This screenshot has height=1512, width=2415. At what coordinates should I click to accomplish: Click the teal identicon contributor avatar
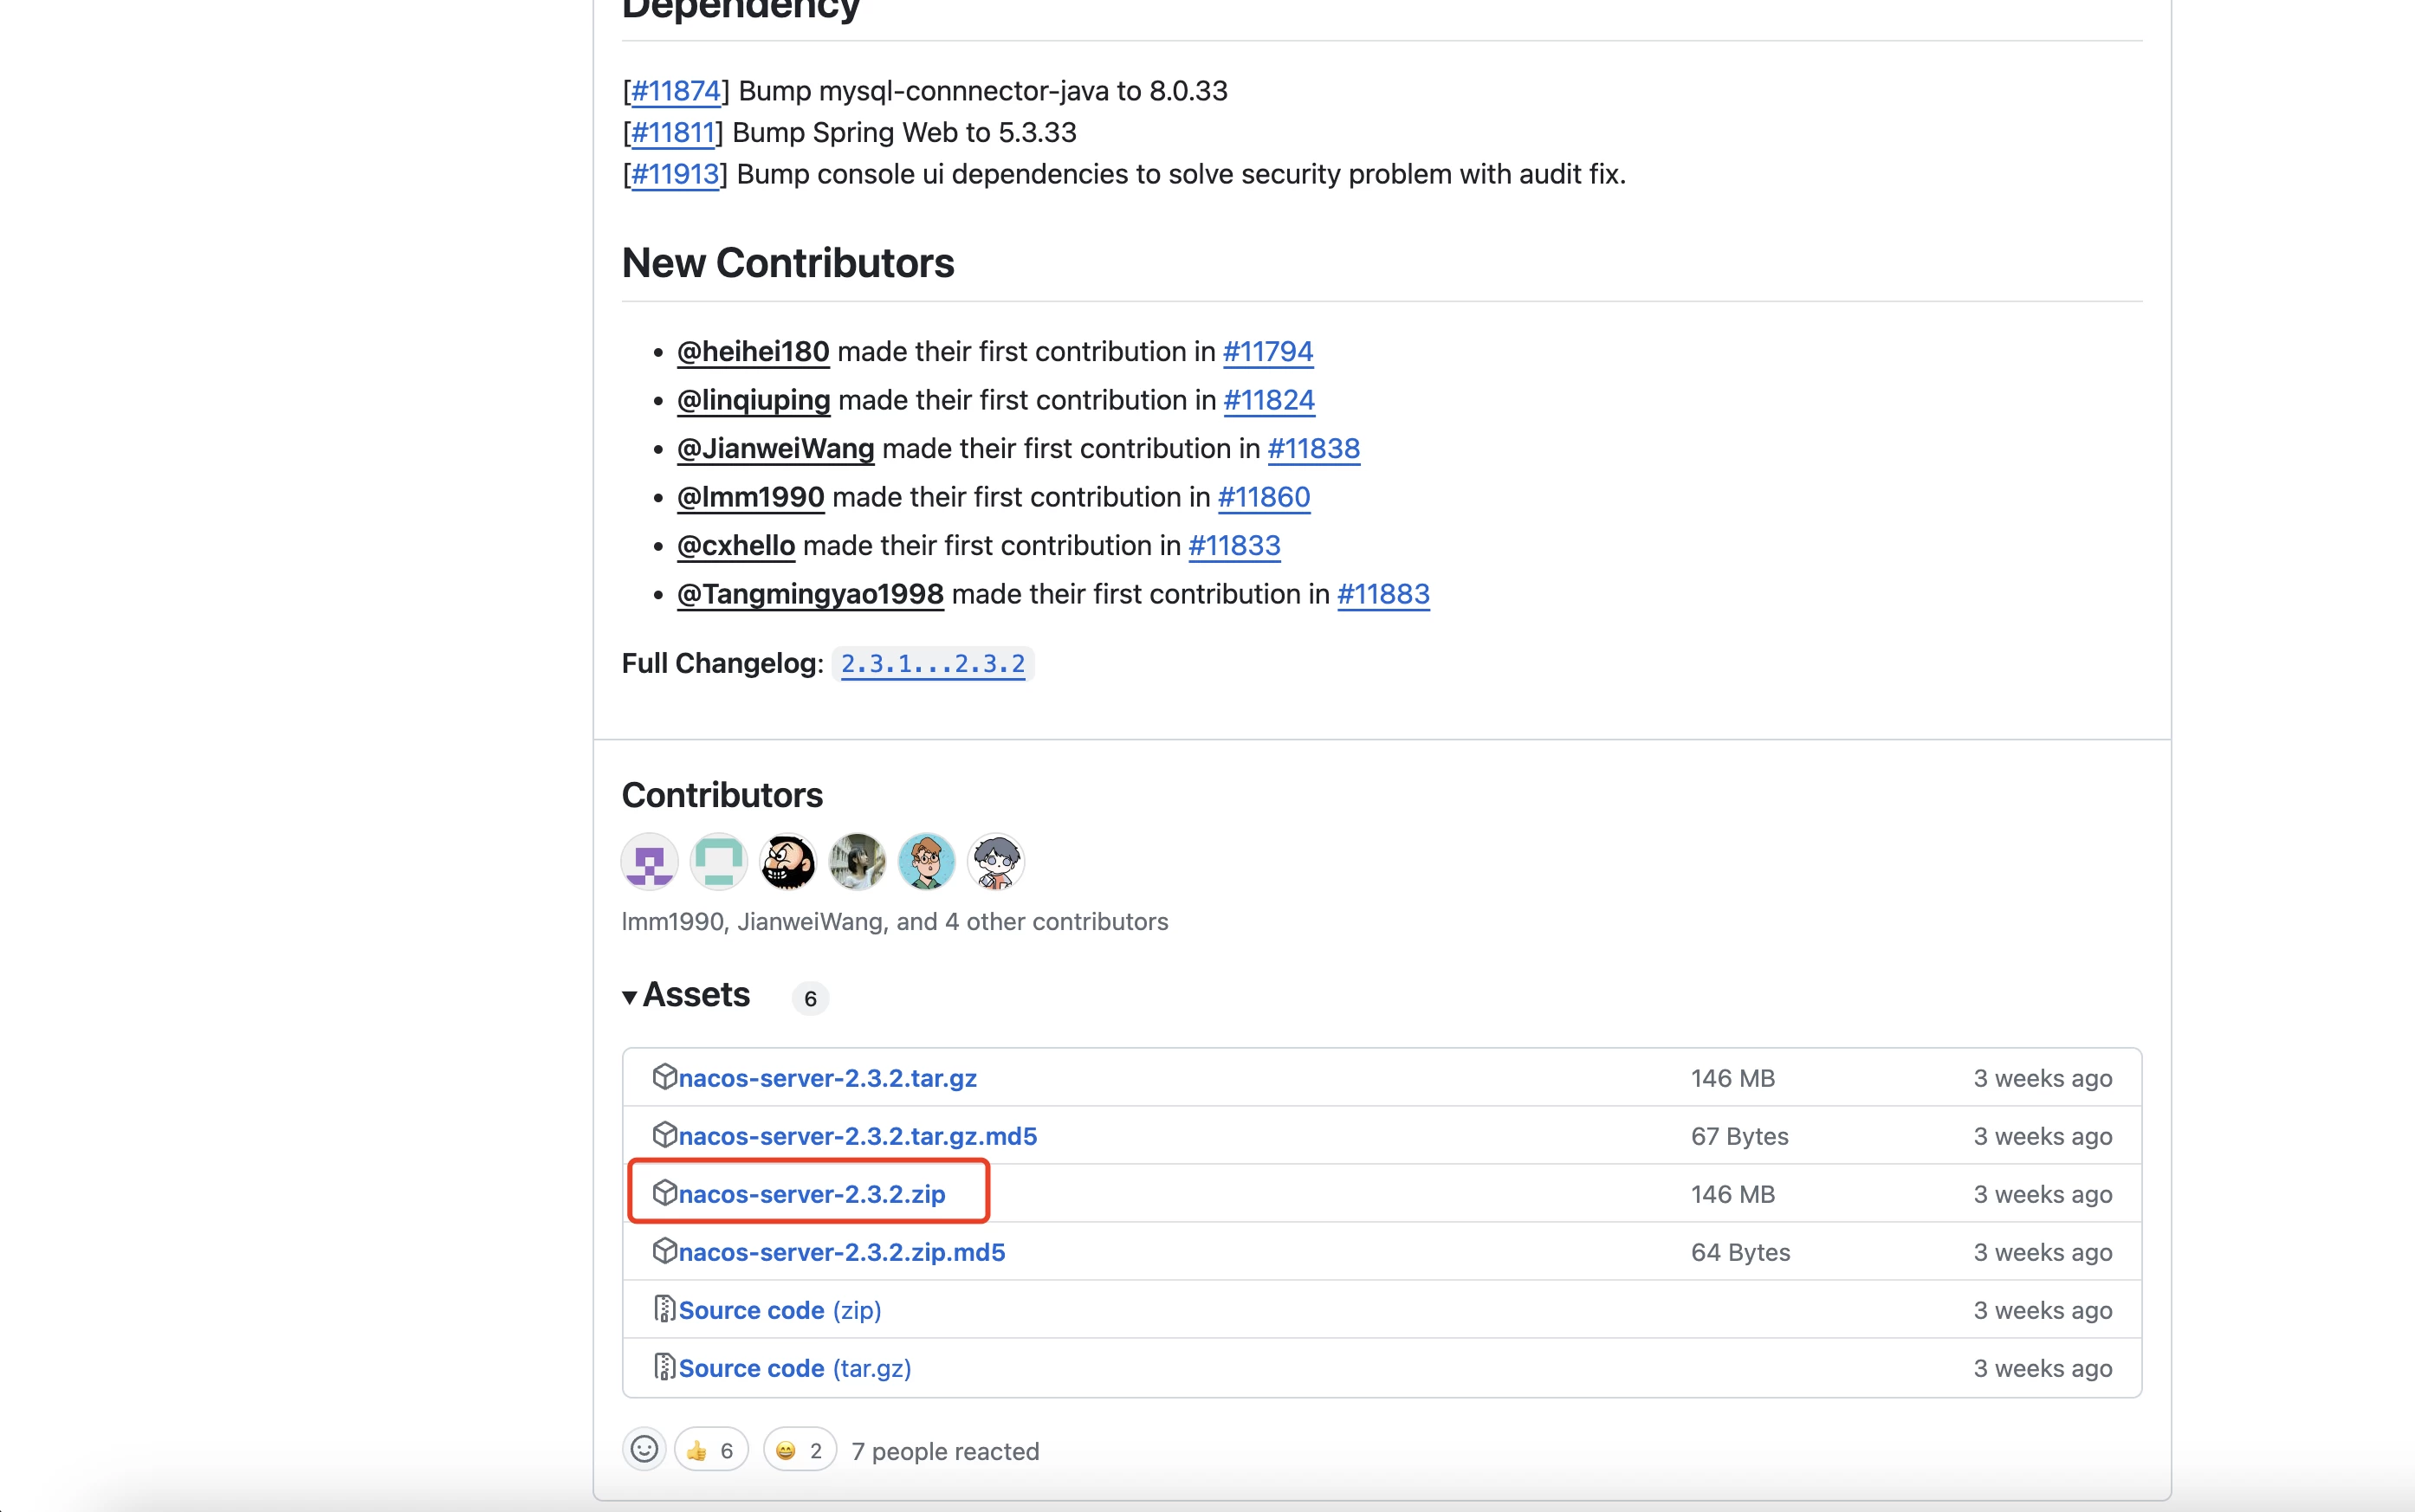719,861
